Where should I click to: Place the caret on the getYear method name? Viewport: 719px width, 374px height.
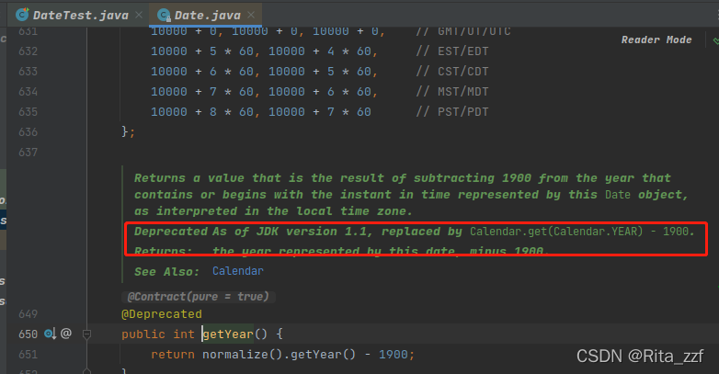tap(228, 334)
